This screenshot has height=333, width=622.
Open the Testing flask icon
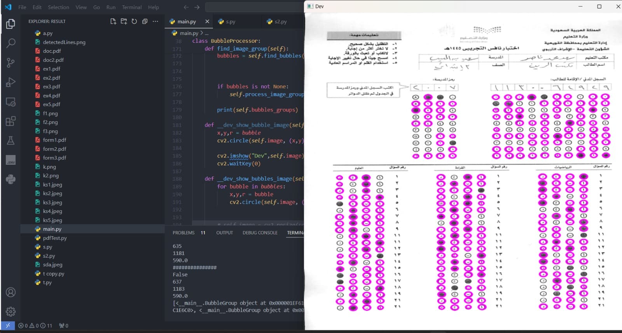coord(11,140)
